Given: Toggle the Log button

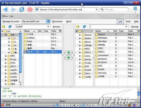Looking at the screenshot, I should click(x=120, y=21).
